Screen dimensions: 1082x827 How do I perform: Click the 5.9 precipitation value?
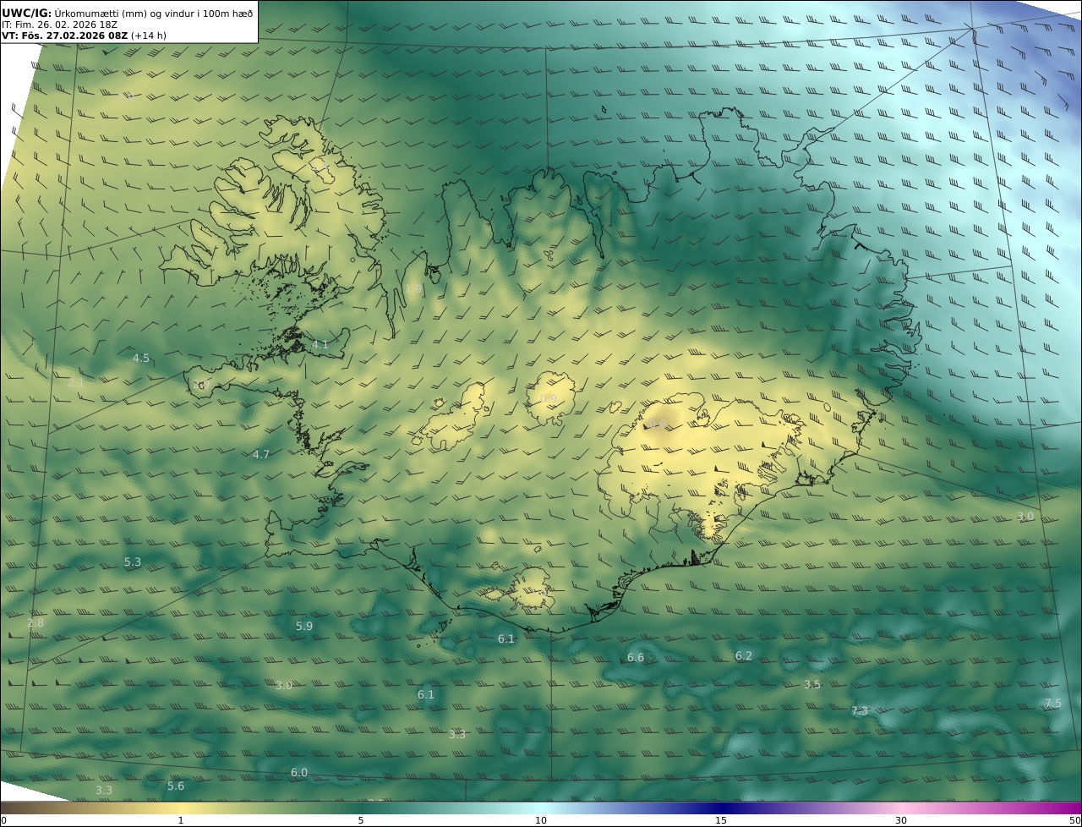click(304, 627)
